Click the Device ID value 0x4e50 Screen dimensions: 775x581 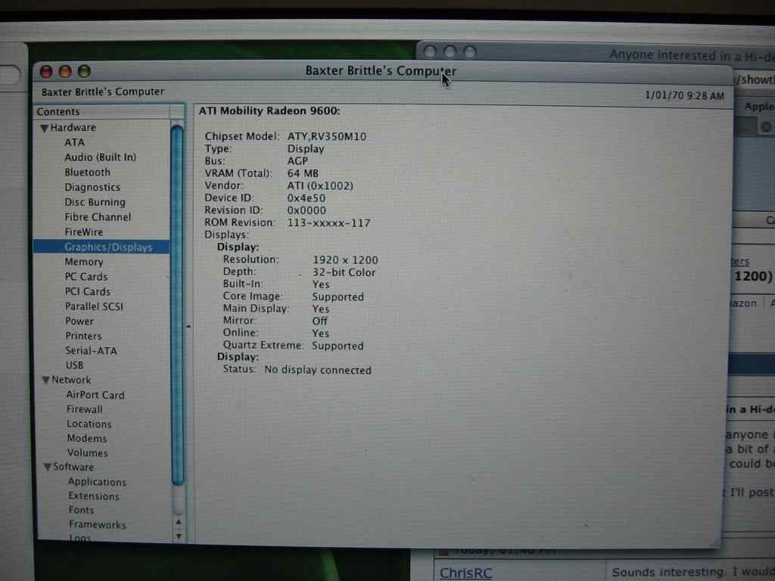pos(307,198)
